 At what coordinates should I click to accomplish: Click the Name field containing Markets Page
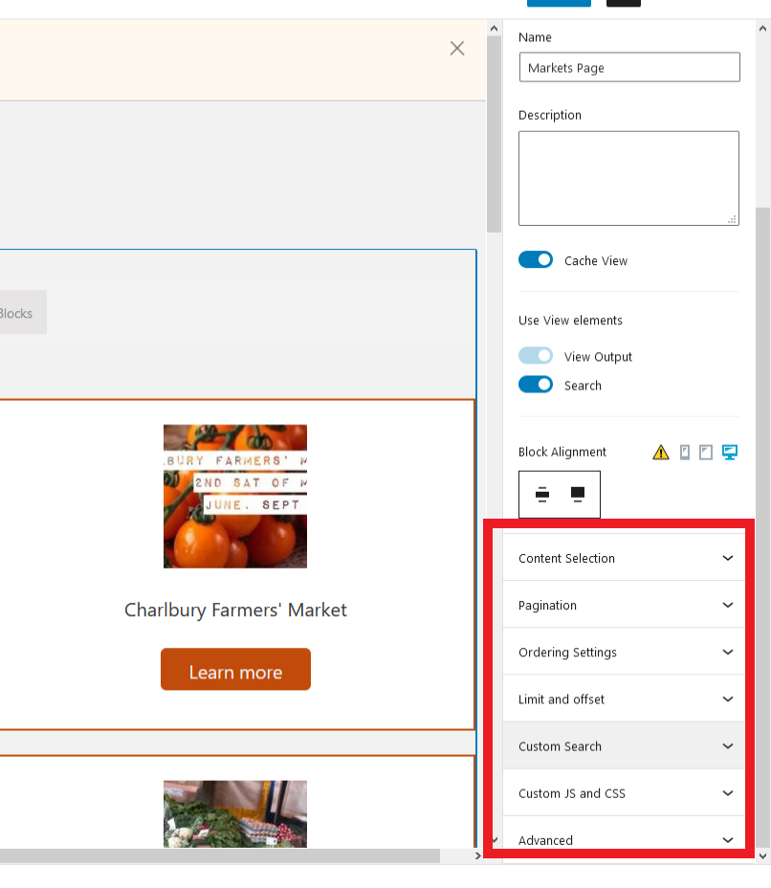628,67
